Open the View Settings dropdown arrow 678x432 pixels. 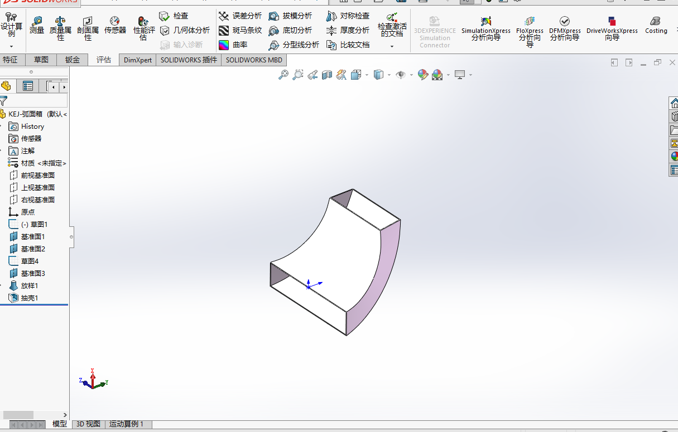point(470,75)
